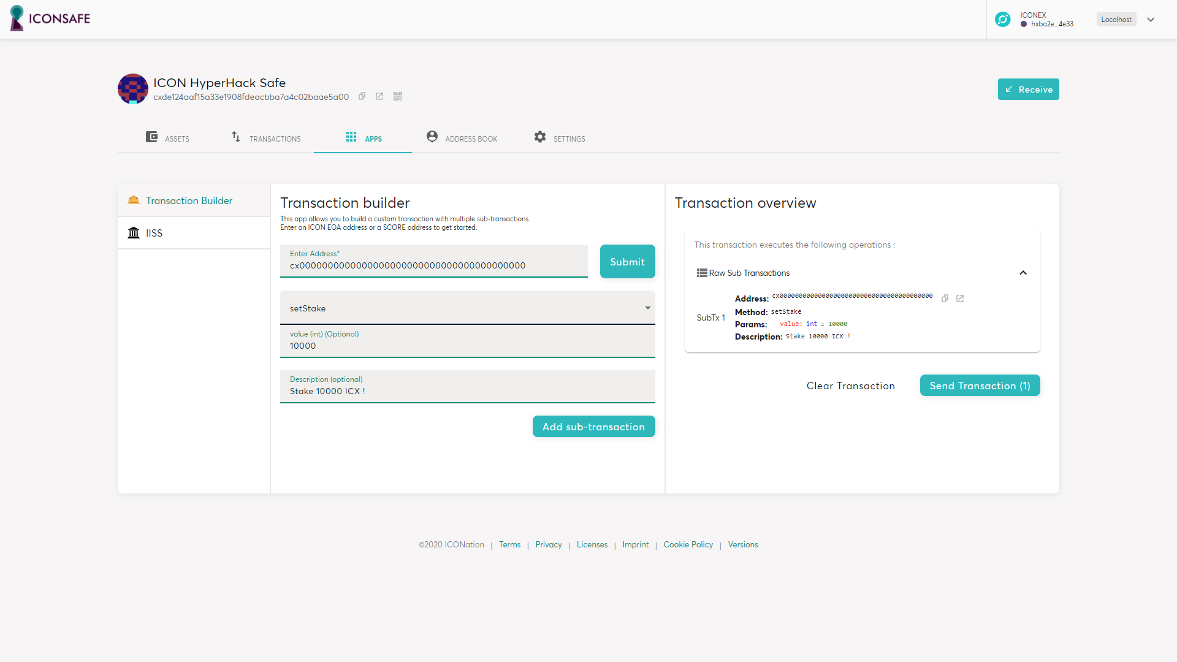Collapse Raw Sub Transactions panel
The width and height of the screenshot is (1177, 662).
pyautogui.click(x=1023, y=273)
